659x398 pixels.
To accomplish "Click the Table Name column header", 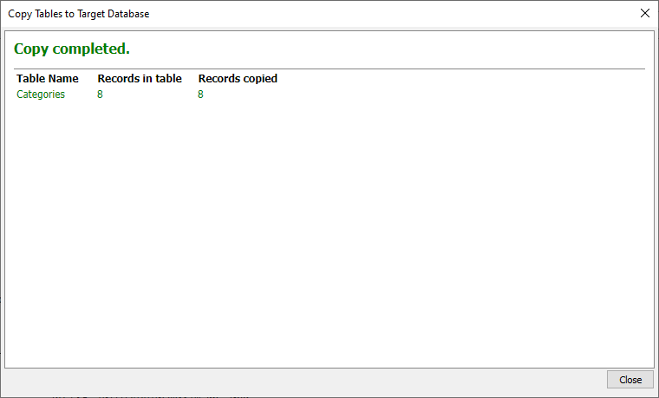I will [48, 79].
